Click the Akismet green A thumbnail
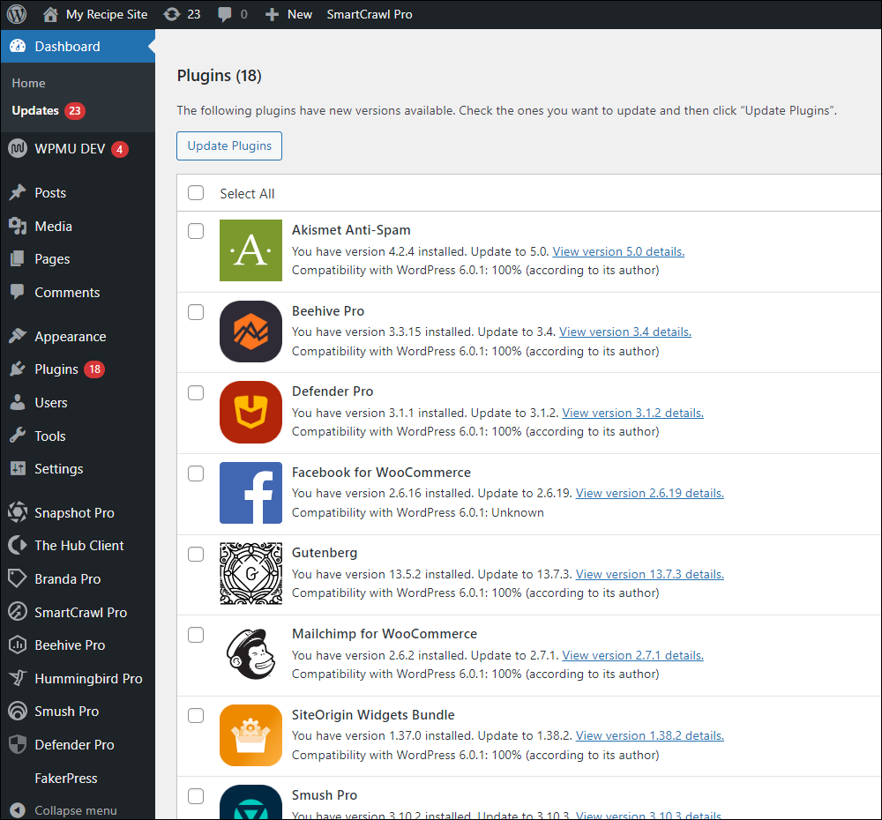The height and width of the screenshot is (820, 882). point(250,250)
